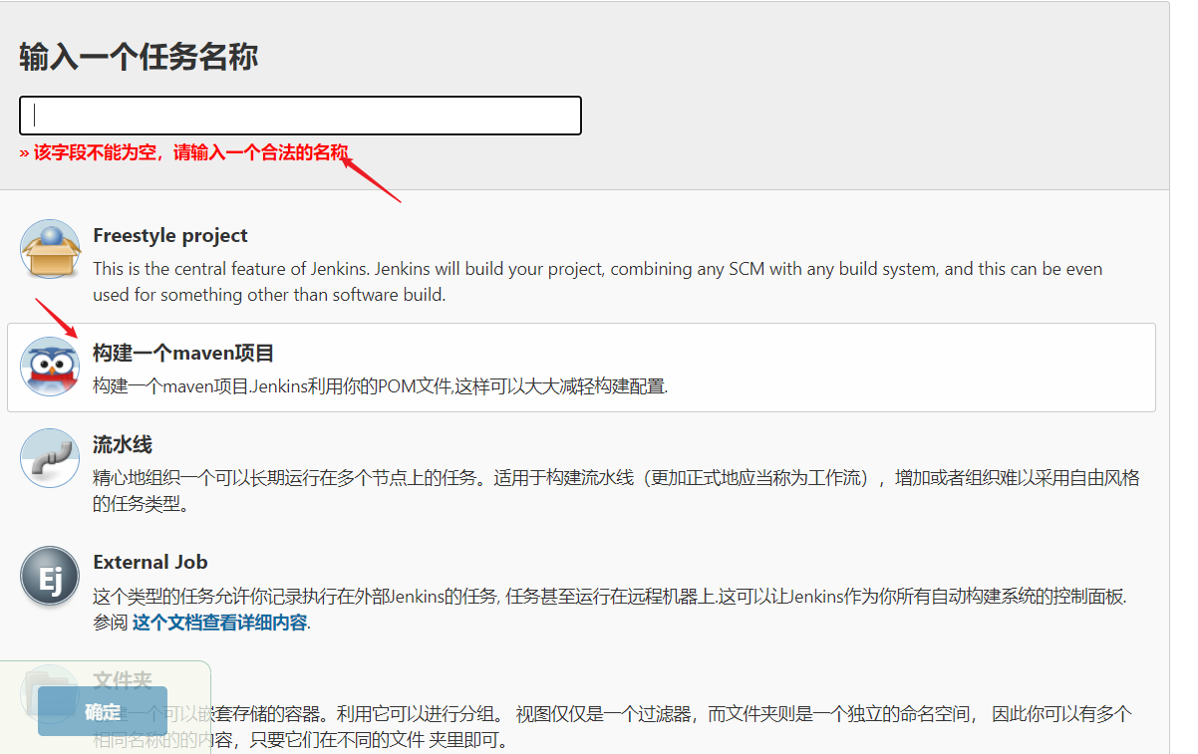Open the 这个文档查看详细内容 link
Screen dimensions: 1198x754
coord(220,624)
